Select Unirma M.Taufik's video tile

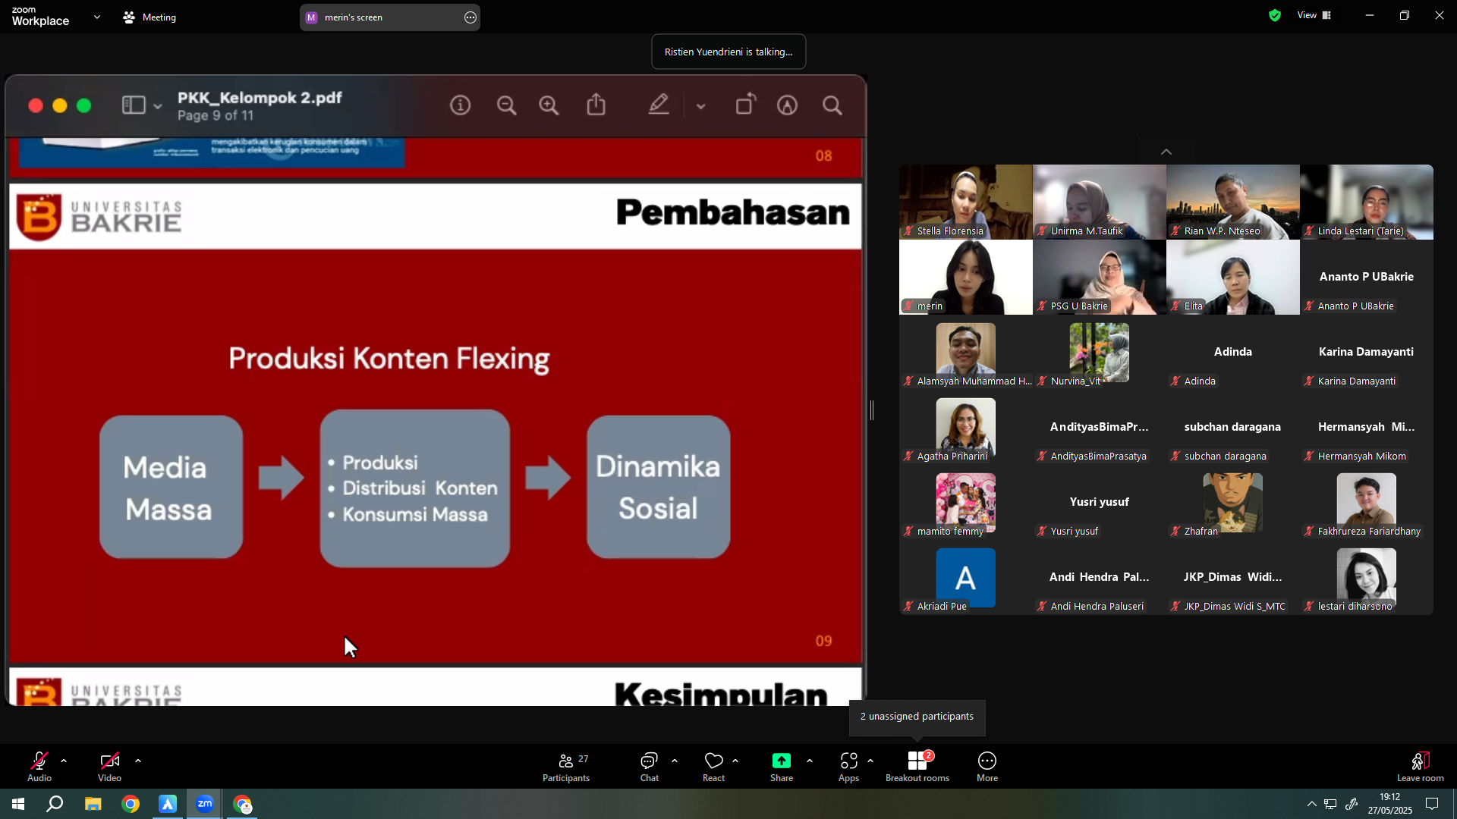point(1100,202)
